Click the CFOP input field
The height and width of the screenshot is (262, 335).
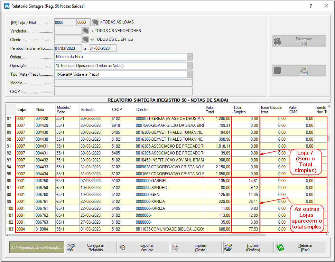[x=123, y=92]
